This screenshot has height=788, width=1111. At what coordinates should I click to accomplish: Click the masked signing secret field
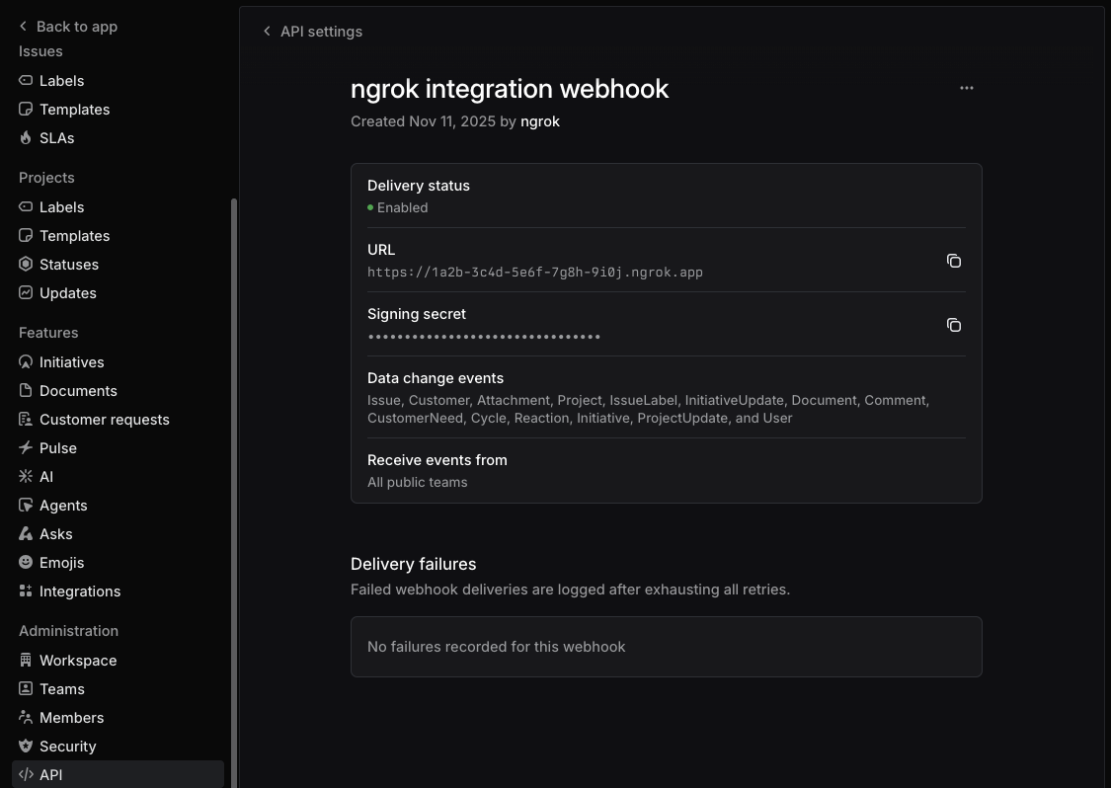484,338
